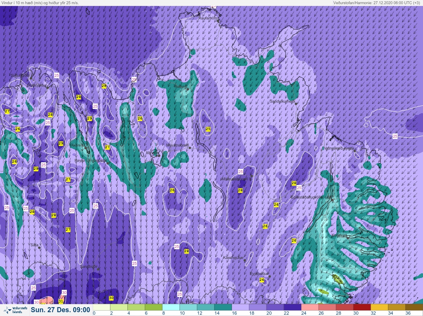Pick the 30–32 m/s dark red swatch
The image size is (423, 316).
pyautogui.click(x=363, y=308)
